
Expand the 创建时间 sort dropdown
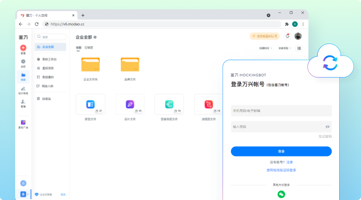tap(265, 48)
